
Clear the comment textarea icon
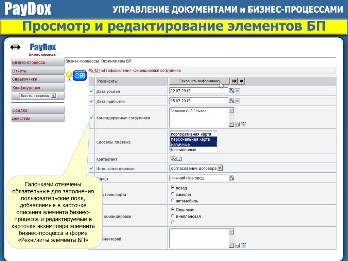click(238, 245)
